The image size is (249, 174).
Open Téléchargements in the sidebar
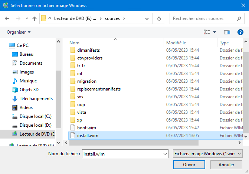click(32, 99)
